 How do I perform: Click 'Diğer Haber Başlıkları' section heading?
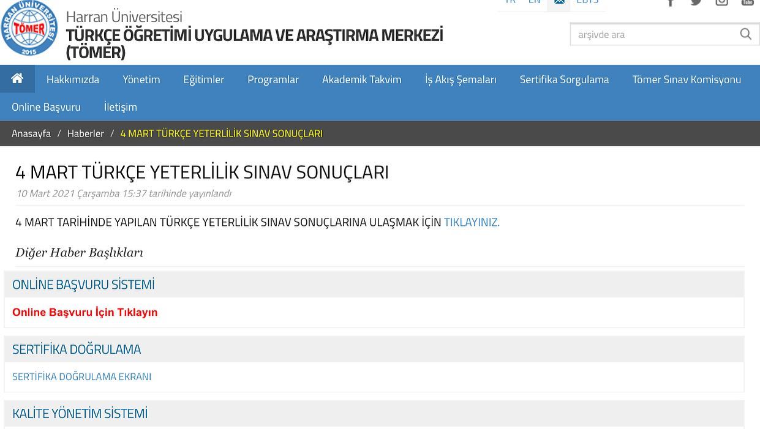tap(79, 253)
